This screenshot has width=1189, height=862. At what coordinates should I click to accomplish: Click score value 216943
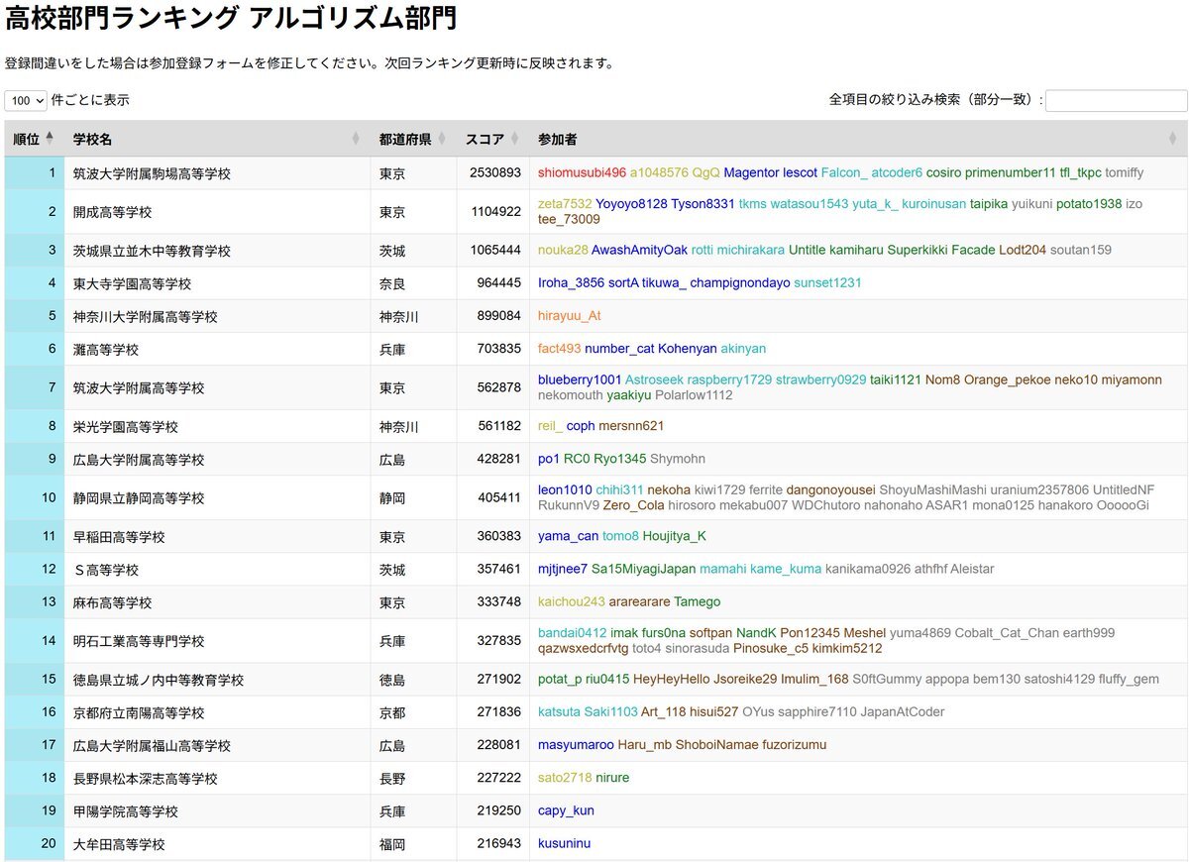499,843
